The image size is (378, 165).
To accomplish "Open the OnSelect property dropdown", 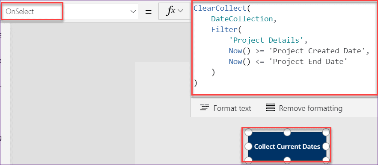I will click(133, 12).
